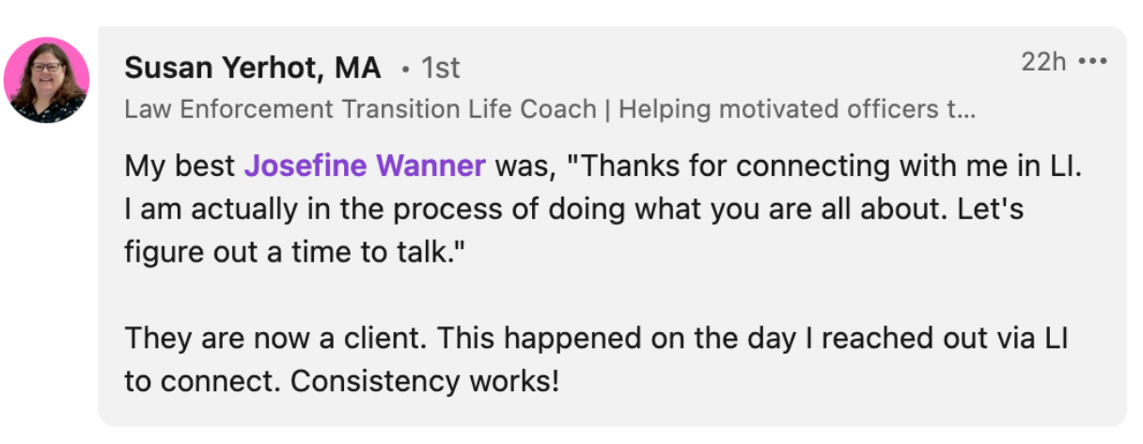The height and width of the screenshot is (444, 1143).
Task: Click the text 'They are now a client.'
Action: 268,340
